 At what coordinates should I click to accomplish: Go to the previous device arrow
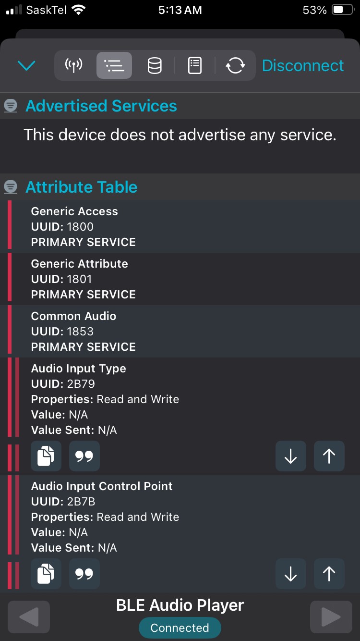29,616
